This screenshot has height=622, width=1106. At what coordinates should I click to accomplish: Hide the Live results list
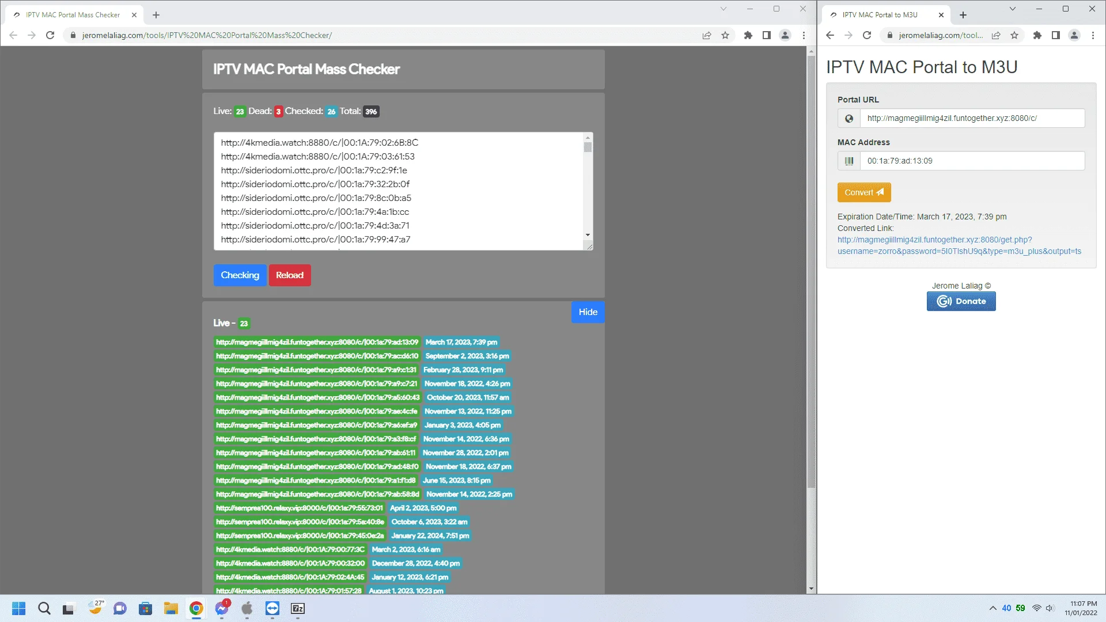pos(588,312)
